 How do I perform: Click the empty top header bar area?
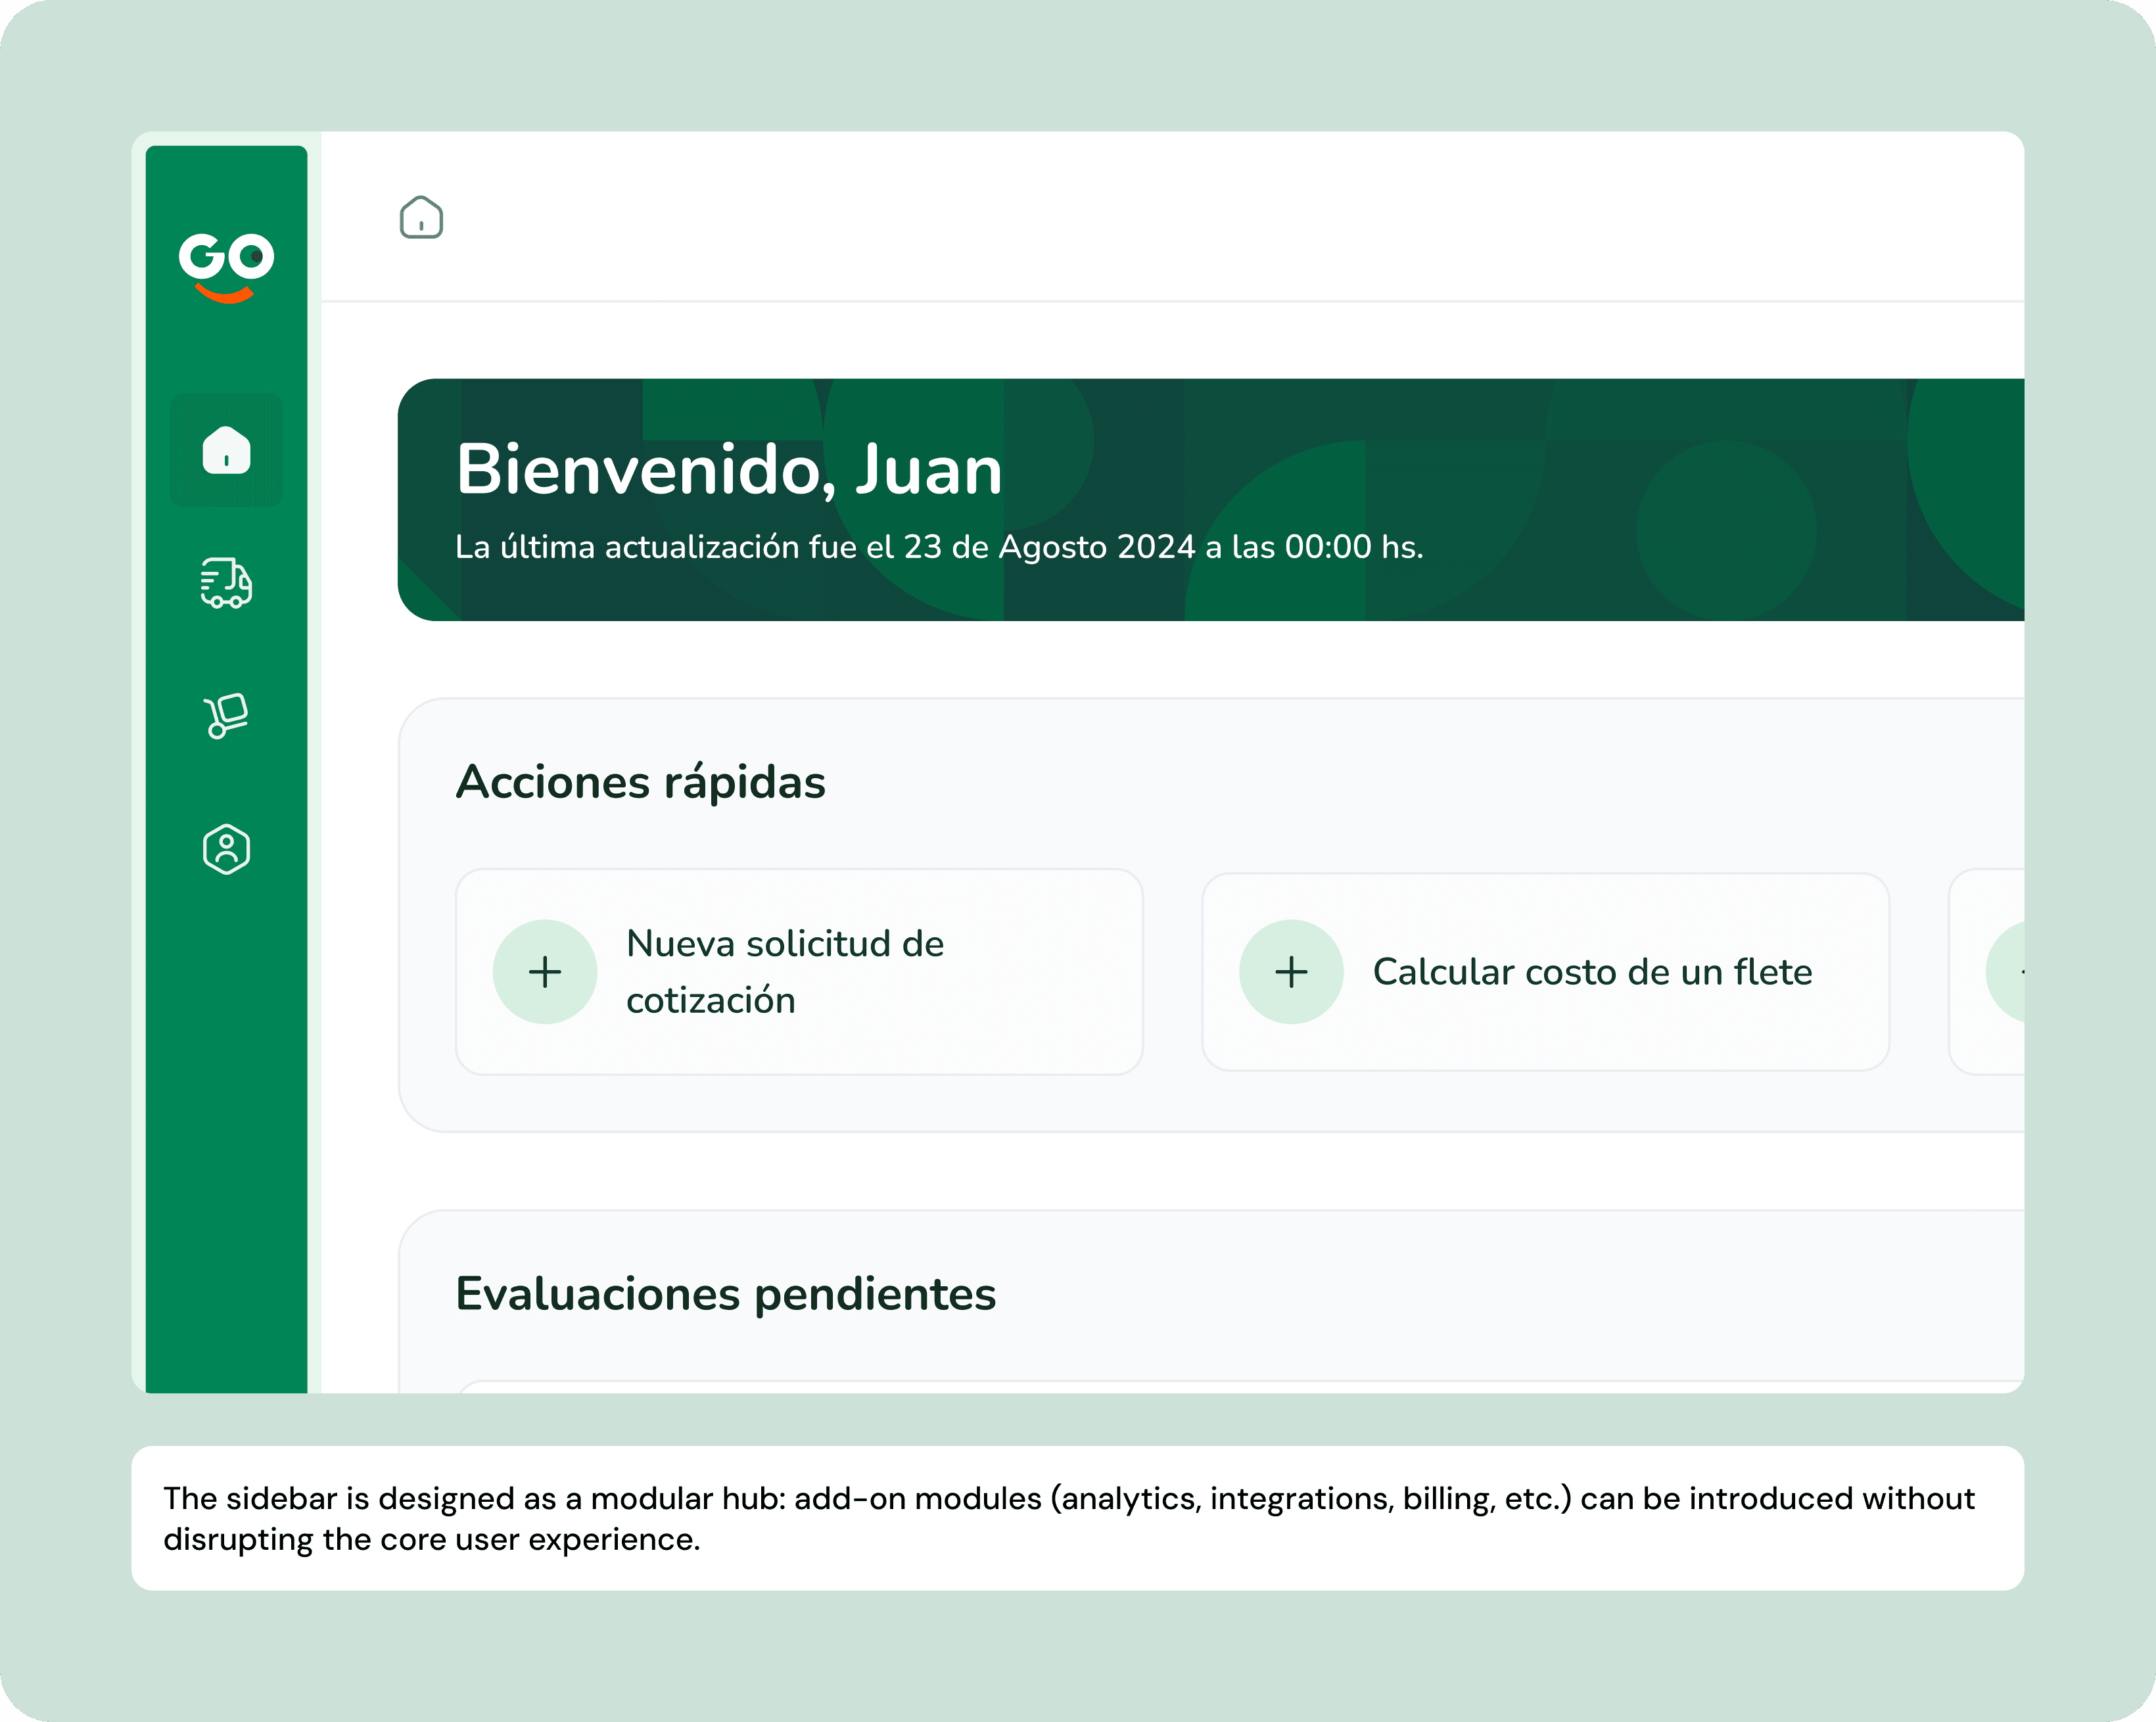click(x=1200, y=217)
